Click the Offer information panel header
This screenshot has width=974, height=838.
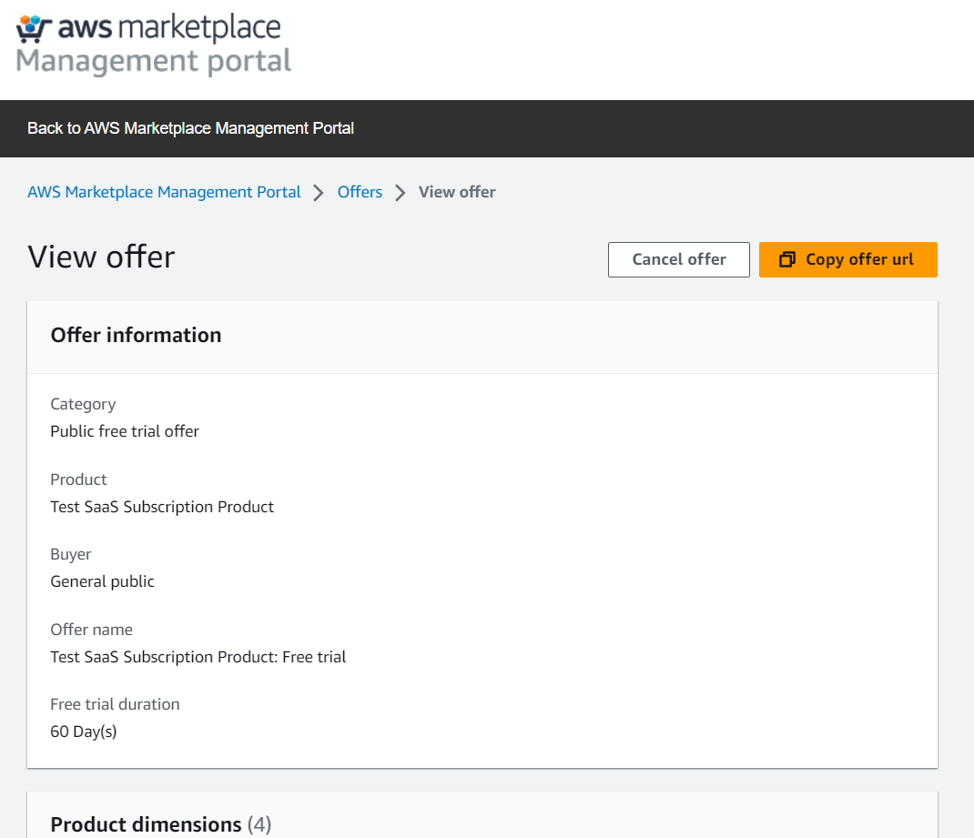(x=136, y=335)
